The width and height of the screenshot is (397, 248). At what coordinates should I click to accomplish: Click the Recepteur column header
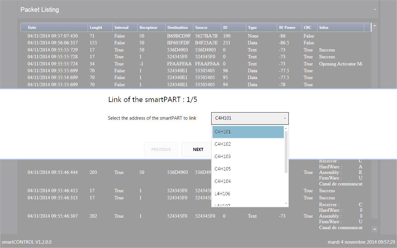point(151,28)
